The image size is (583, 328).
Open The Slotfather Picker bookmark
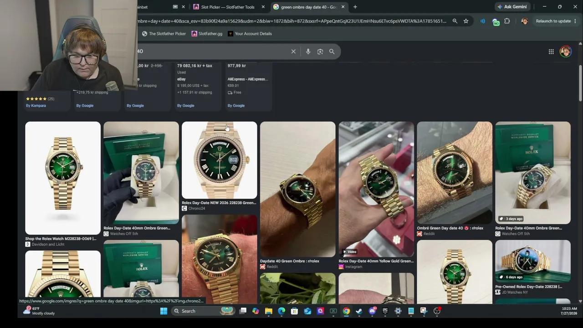point(164,34)
